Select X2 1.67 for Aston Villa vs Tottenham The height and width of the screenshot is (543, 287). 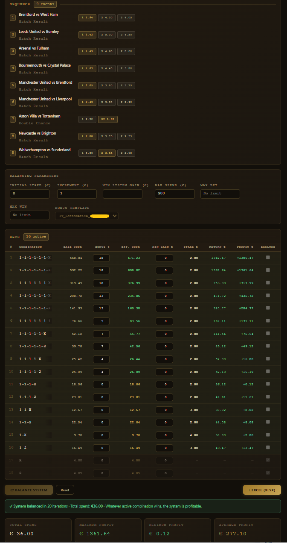107,119
